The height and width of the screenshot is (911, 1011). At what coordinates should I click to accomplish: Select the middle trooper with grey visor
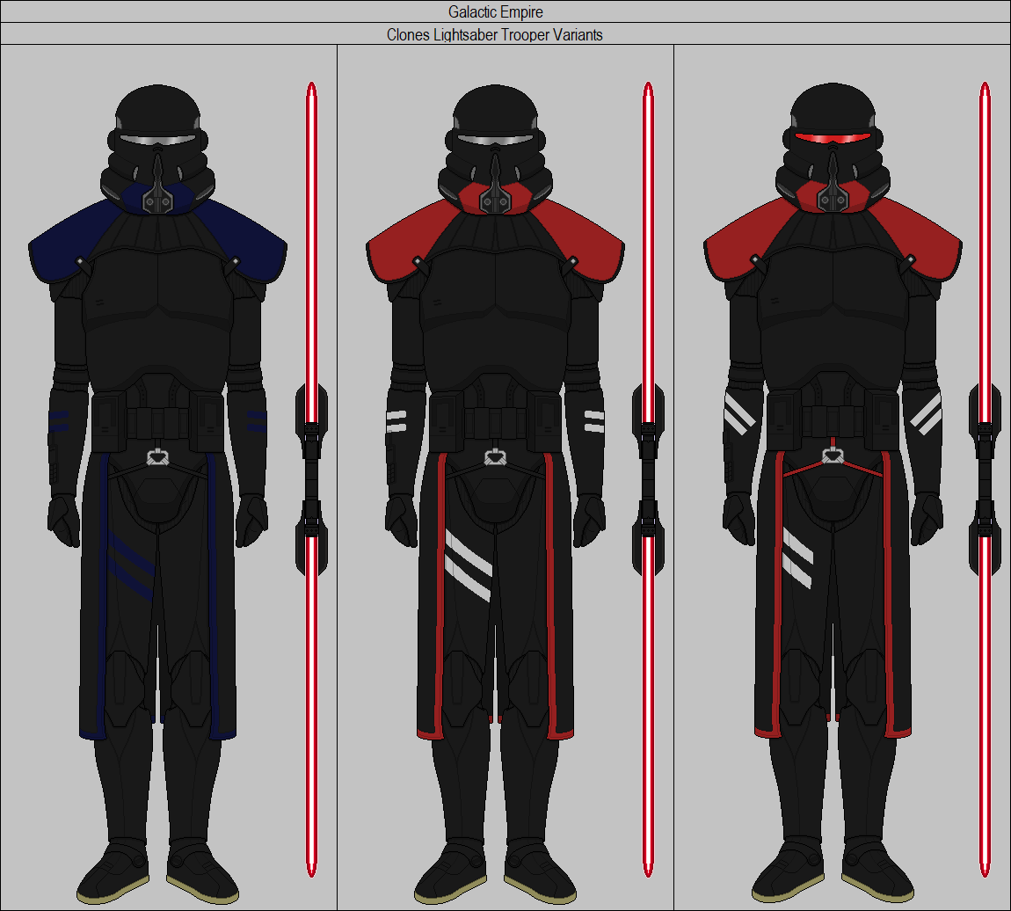495,494
